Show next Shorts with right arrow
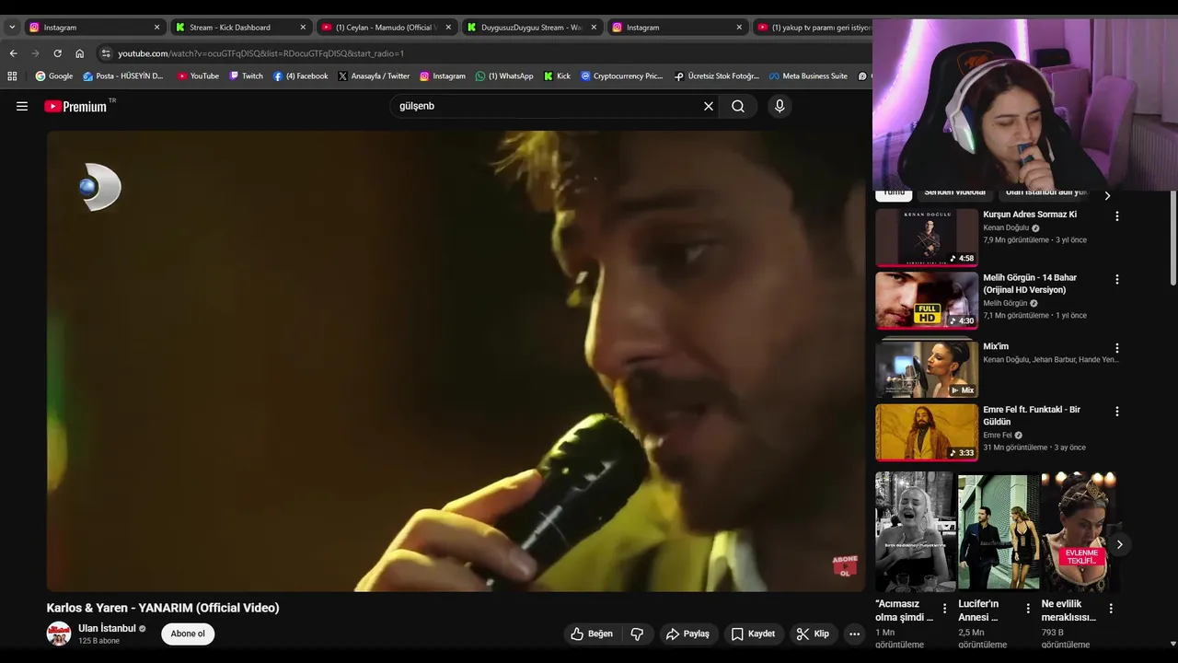This screenshot has height=663, width=1178. tap(1119, 544)
